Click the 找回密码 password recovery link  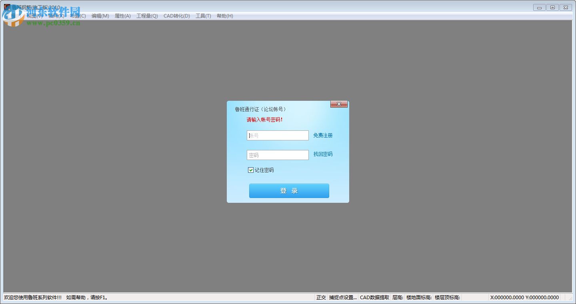click(x=322, y=154)
